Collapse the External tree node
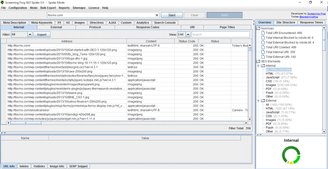Viewport: 328px width, 169px height. [258, 101]
